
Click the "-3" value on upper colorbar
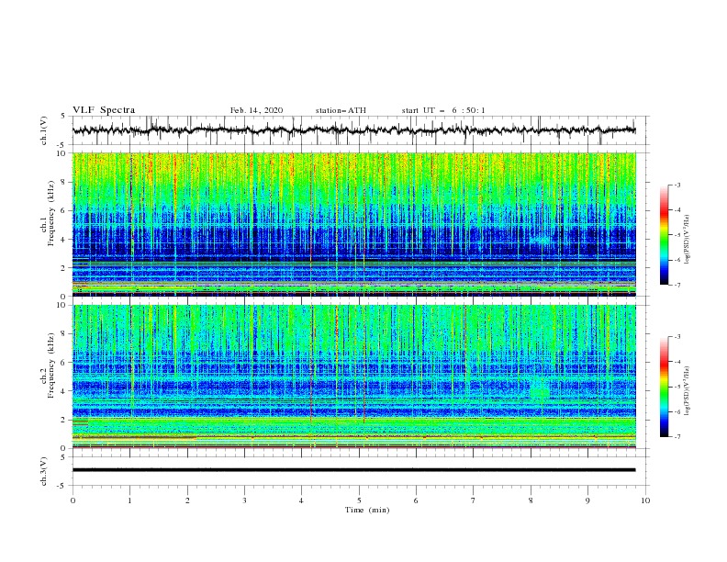[x=677, y=185]
